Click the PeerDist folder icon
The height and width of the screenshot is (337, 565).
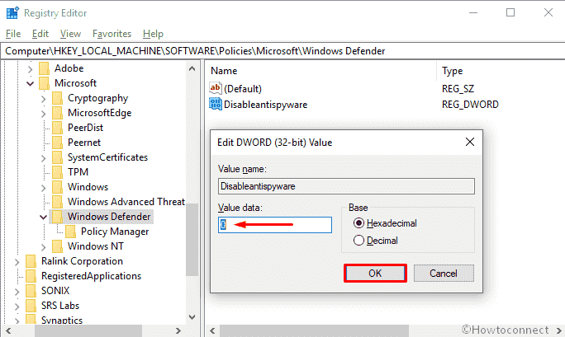click(x=57, y=128)
